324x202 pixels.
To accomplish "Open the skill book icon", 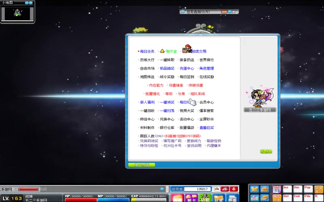I will click(265, 198).
